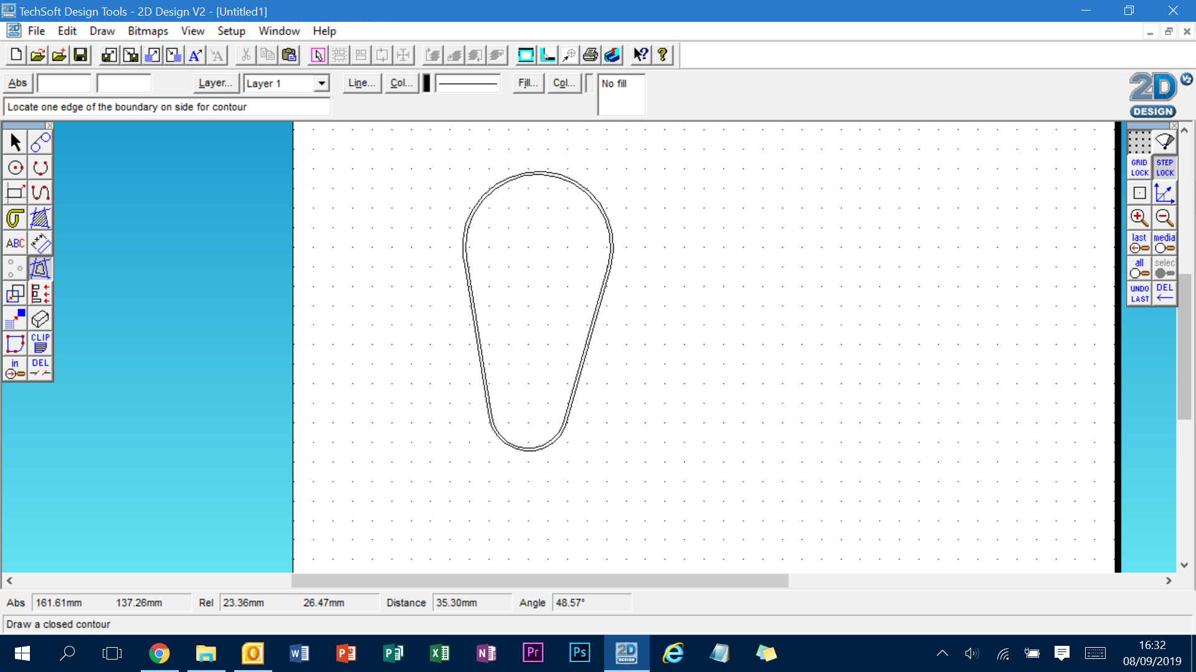Select the contour tool in the toolbox

tap(40, 268)
